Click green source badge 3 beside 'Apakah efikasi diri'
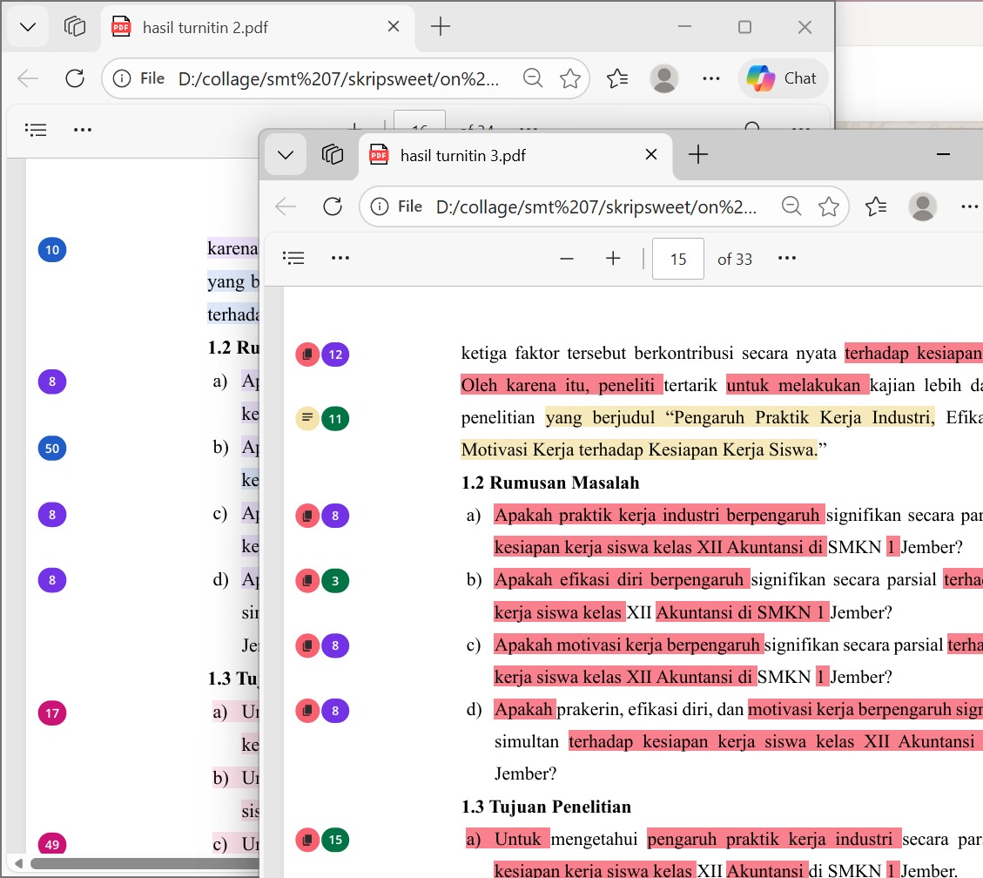This screenshot has width=983, height=878. (x=335, y=581)
